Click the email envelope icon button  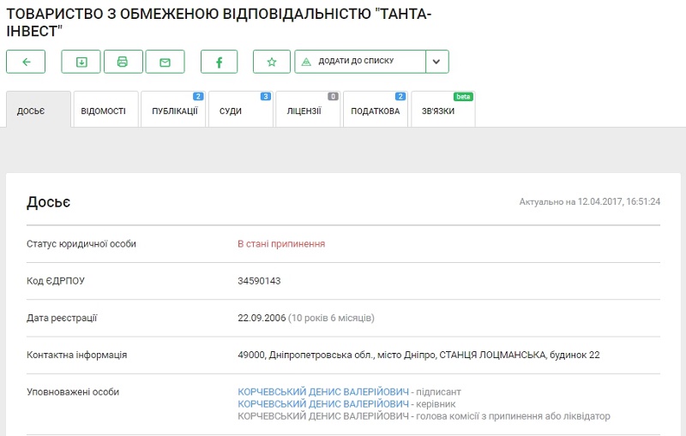tap(165, 62)
